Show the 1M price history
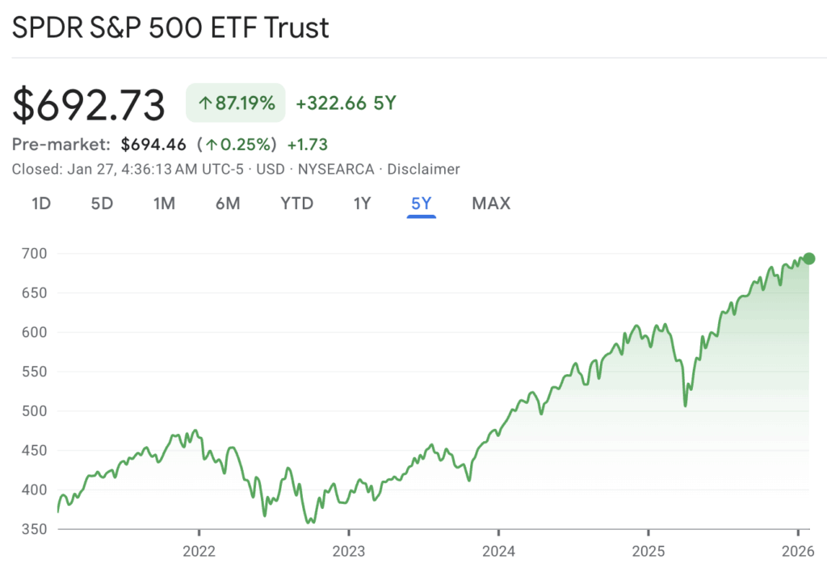This screenshot has width=827, height=576. (x=164, y=203)
